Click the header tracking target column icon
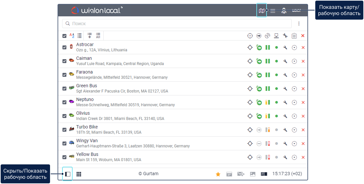Viewport: 364px width, 184px height. tap(250, 36)
